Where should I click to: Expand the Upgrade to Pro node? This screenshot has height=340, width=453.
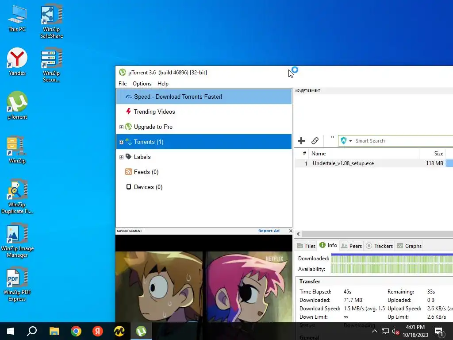121,127
